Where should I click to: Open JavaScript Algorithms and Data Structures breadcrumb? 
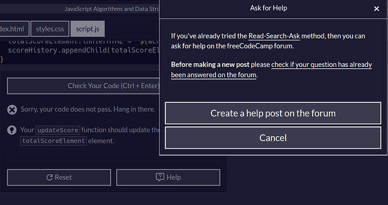coord(112,9)
